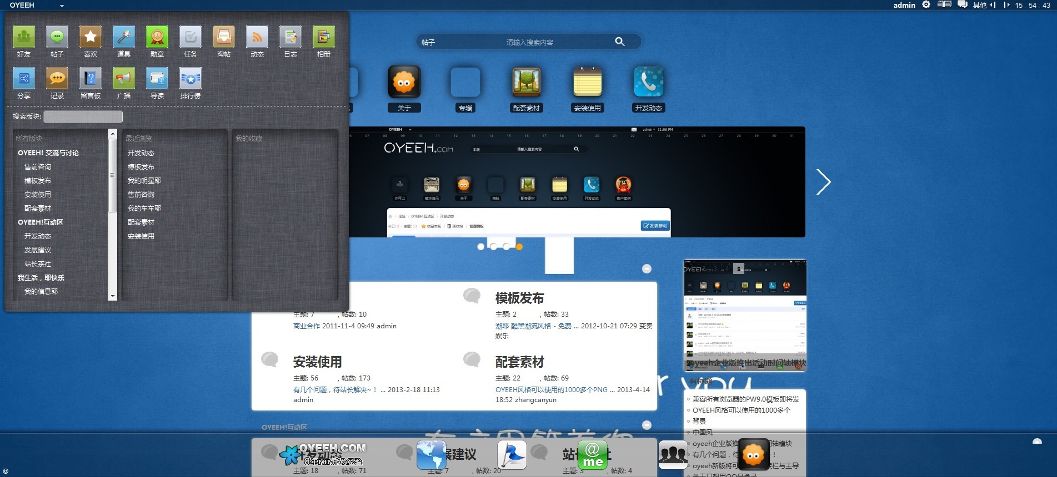Open the 好友 friends icon

click(x=24, y=37)
